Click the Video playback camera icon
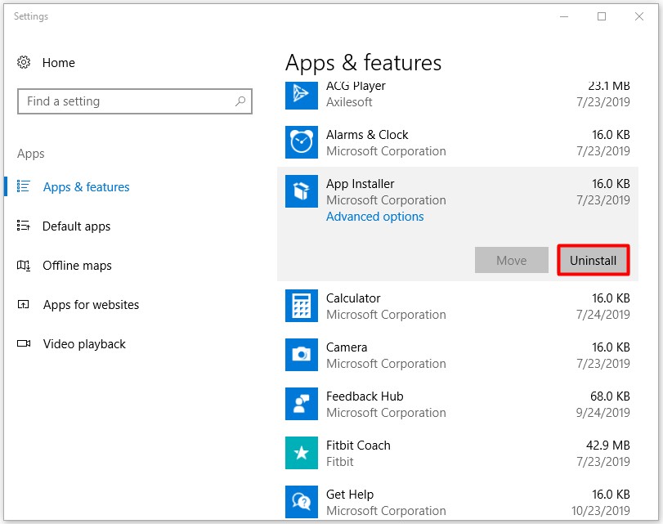Viewport: 663px width, 524px height. 23,343
